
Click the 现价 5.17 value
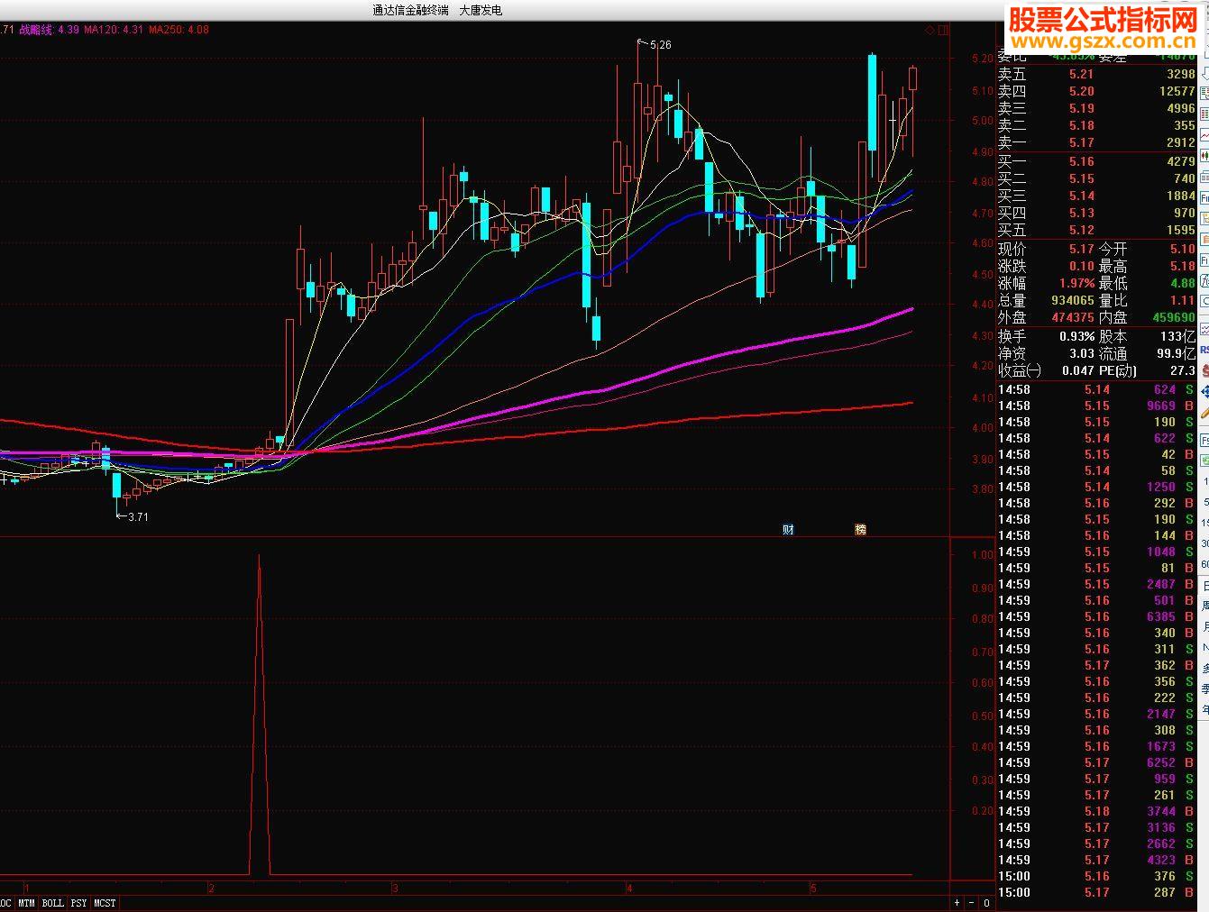tap(1081, 249)
